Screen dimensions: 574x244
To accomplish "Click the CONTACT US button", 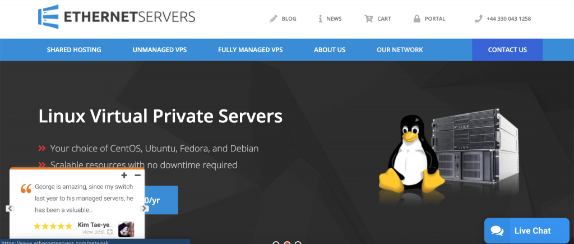I will click(x=507, y=50).
